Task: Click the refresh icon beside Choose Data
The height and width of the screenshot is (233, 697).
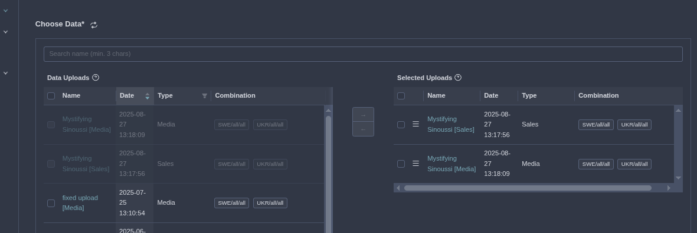Action: point(94,25)
